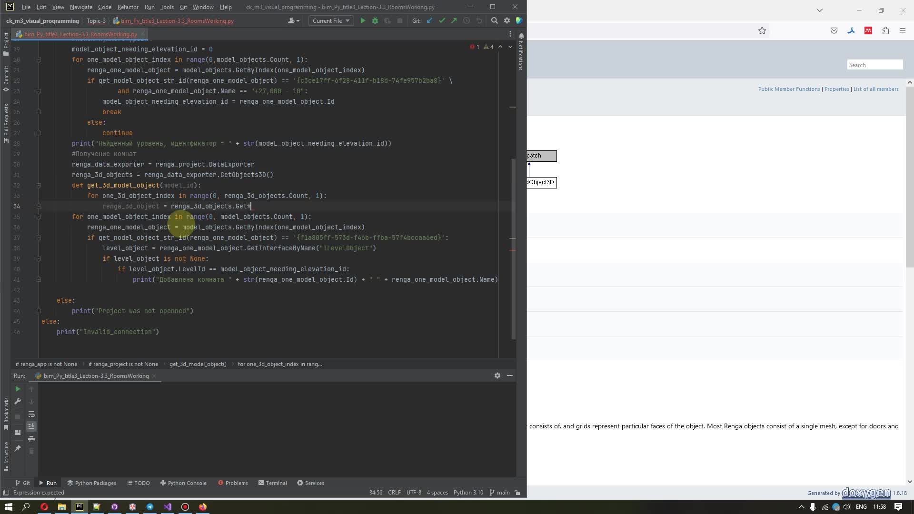Open List of all members link
The width and height of the screenshot is (914, 514).
pyautogui.click(x=876, y=89)
